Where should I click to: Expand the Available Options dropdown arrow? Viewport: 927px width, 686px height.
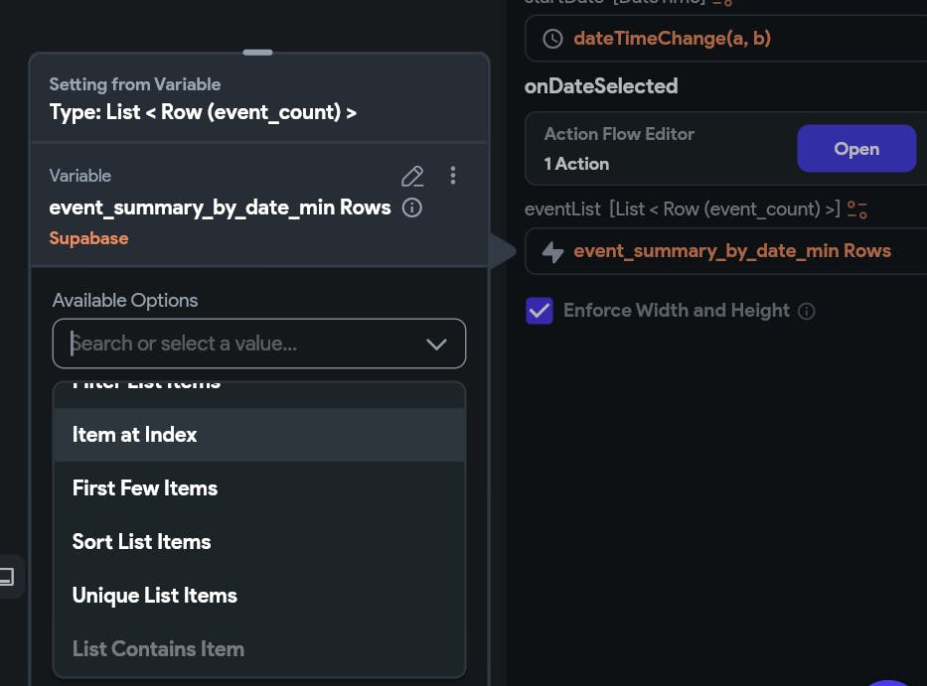[x=436, y=344]
